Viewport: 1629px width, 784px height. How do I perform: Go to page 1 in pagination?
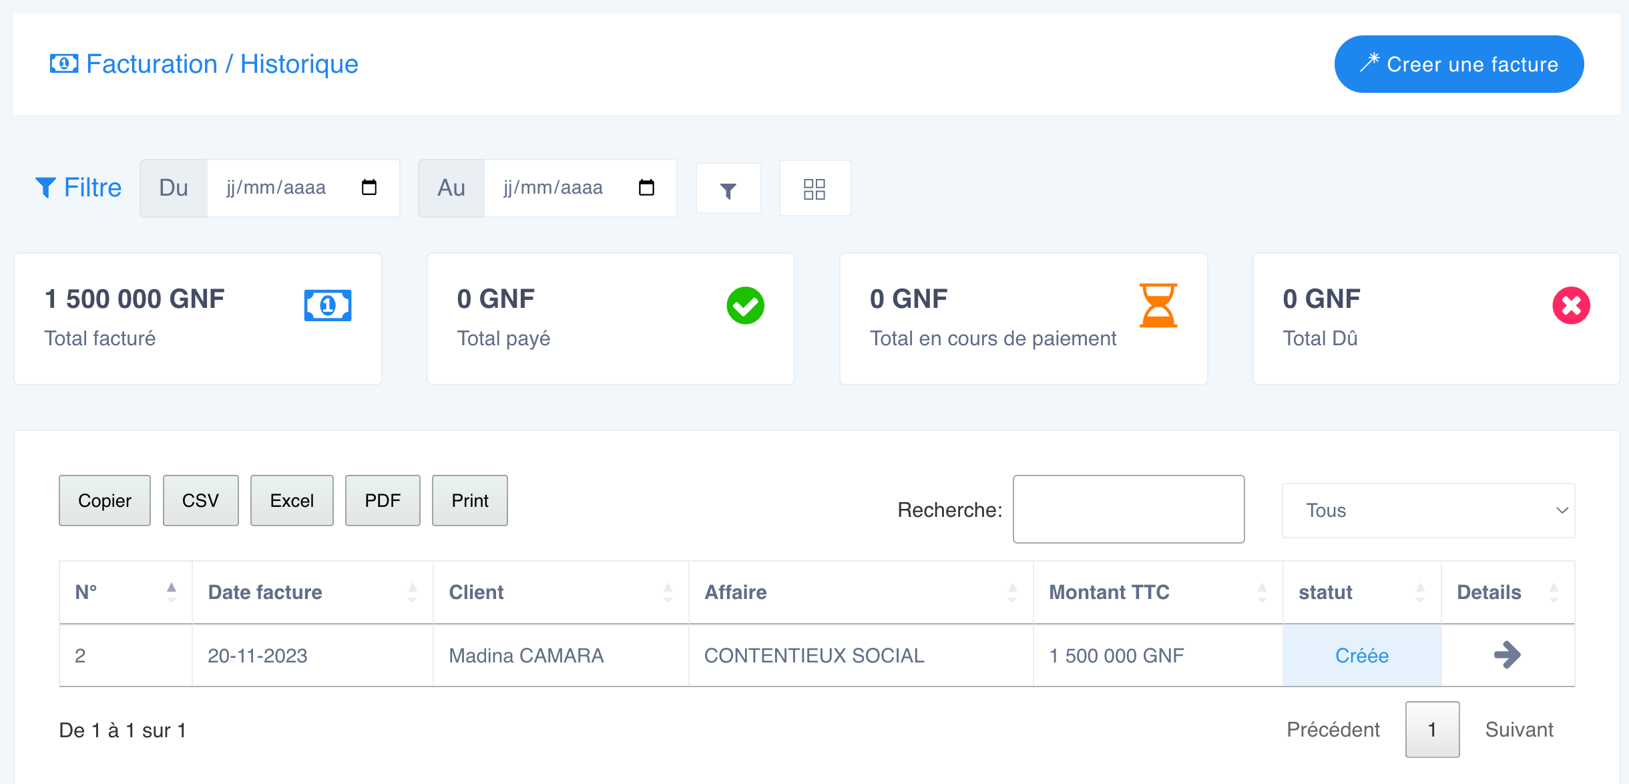point(1432,730)
